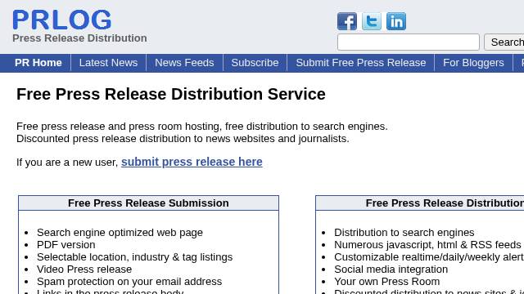Image resolution: width=524 pixels, height=294 pixels.
Task: Open Submit Free Press Release page
Action: click(361, 63)
